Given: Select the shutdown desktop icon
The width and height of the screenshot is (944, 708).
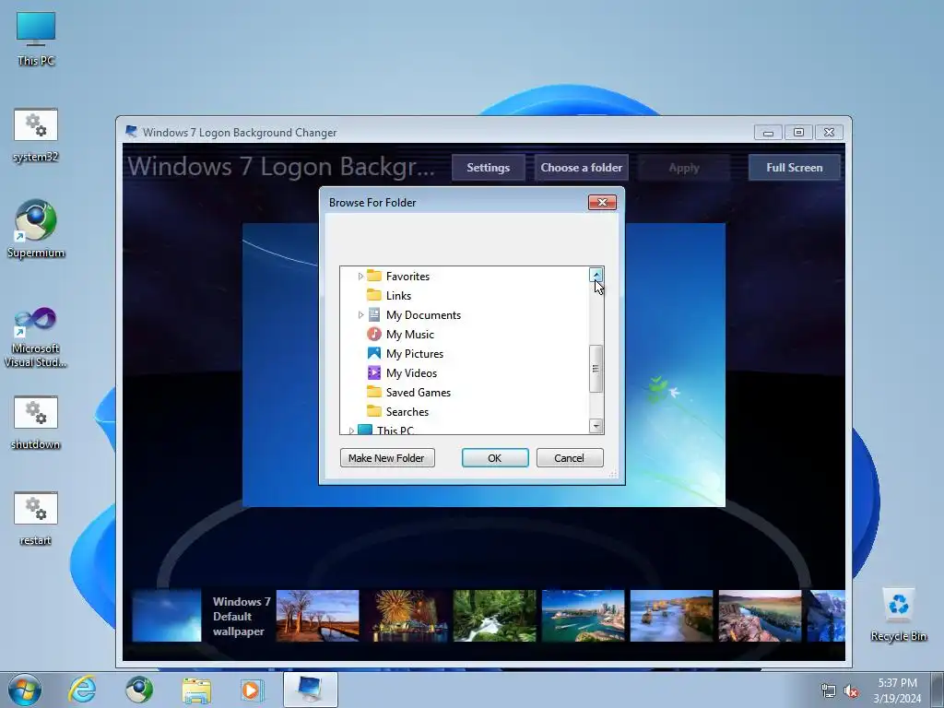Looking at the screenshot, I should tap(36, 422).
